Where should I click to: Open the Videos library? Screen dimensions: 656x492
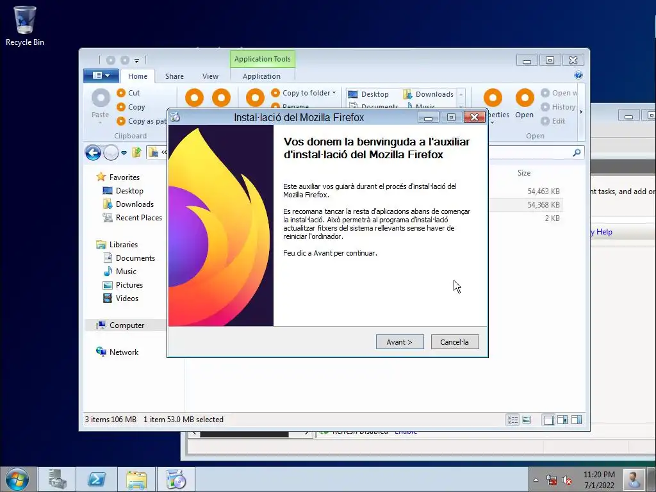tap(121, 299)
